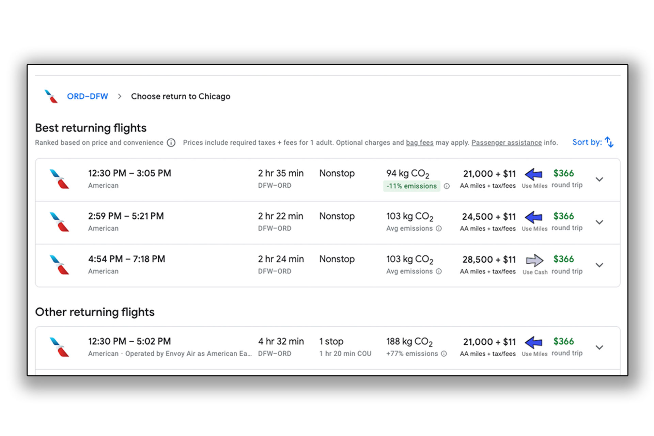This screenshot has width=654, height=436.
Task: Click emissions info icon for 94 kg flight
Action: point(447,186)
